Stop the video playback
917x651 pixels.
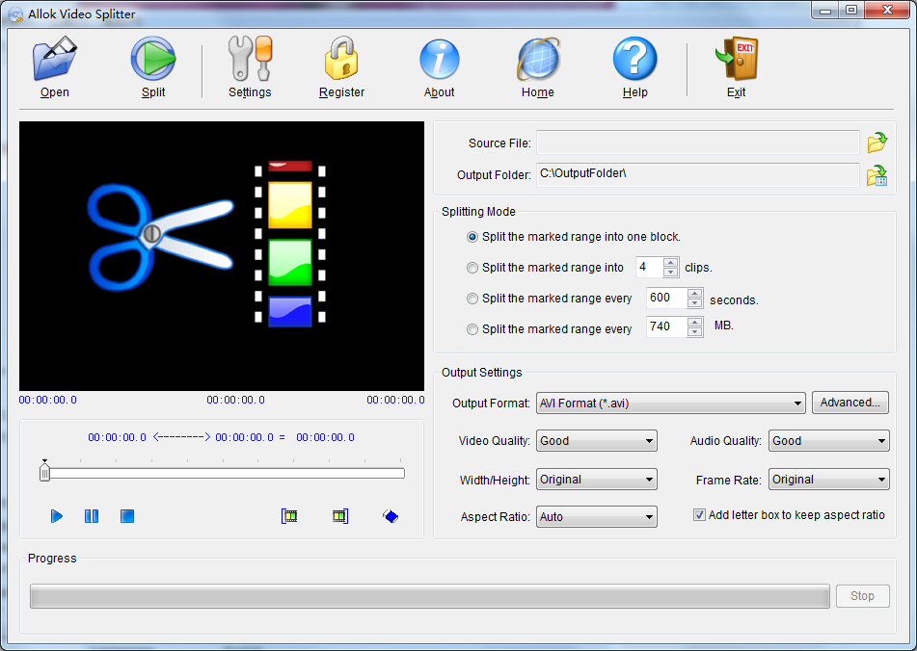point(127,516)
